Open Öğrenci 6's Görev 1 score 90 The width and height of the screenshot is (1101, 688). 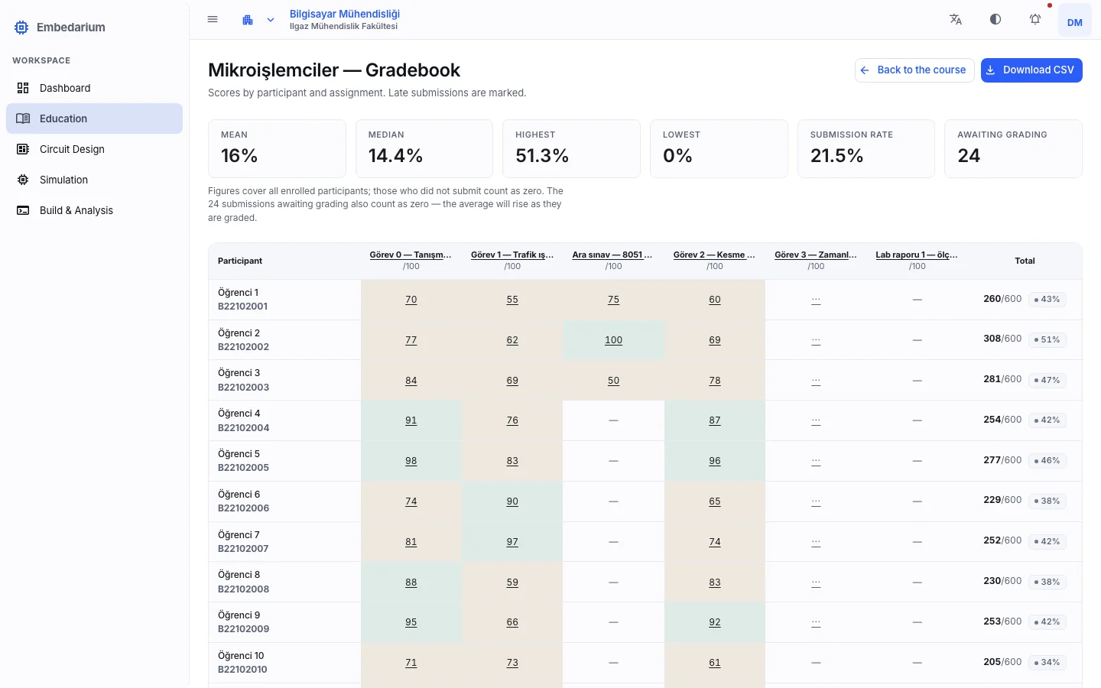point(512,501)
